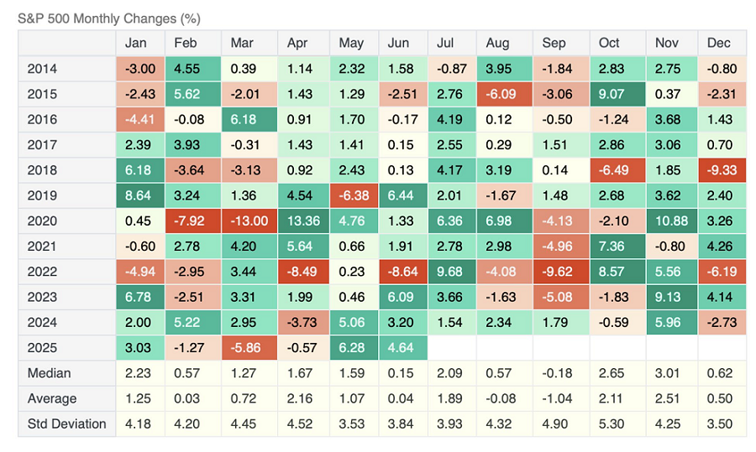Select the 2014 row label
The width and height of the screenshot is (756, 452).
[x=43, y=69]
